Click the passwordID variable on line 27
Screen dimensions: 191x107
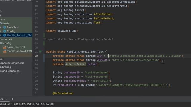(72, 77)
